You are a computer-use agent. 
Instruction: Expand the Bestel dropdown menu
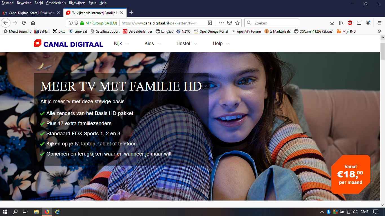(x=187, y=43)
